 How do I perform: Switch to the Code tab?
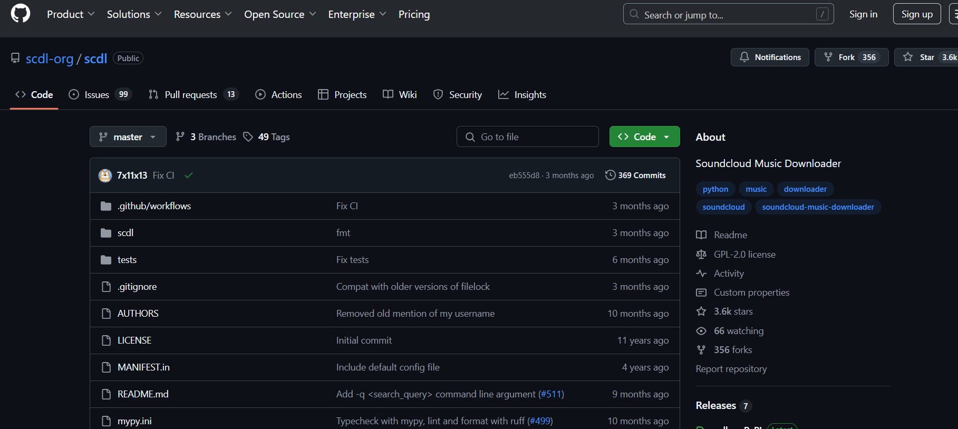pos(34,95)
